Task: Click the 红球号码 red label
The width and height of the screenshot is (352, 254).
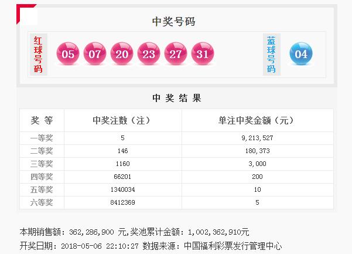Action: click(38, 54)
